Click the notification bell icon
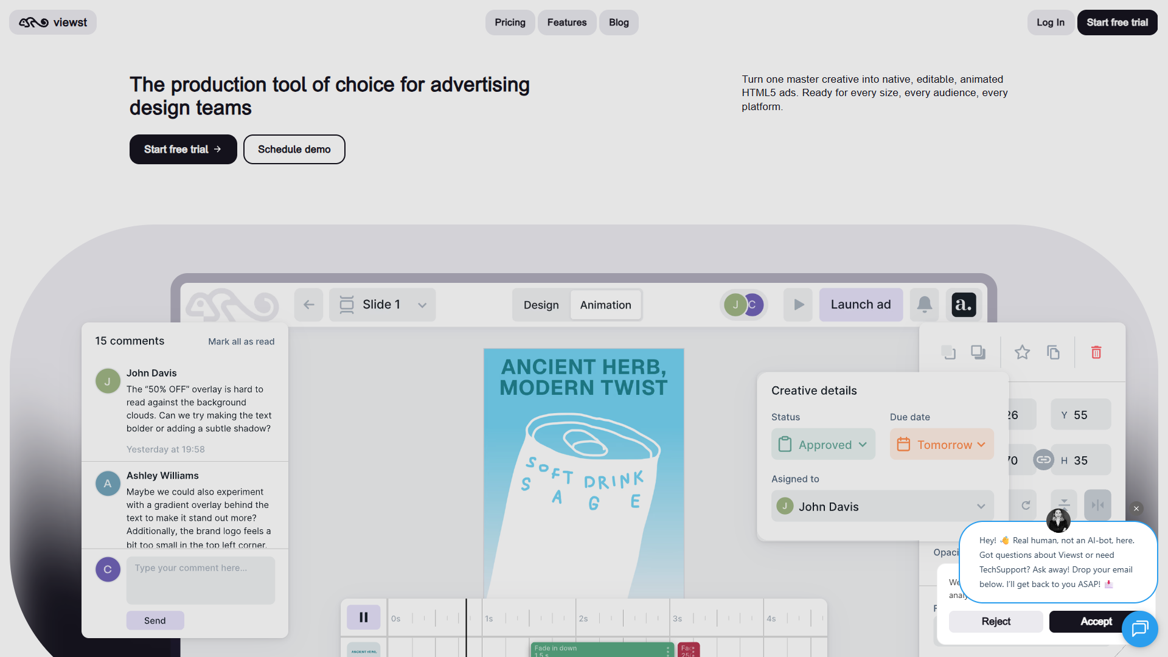 click(924, 305)
